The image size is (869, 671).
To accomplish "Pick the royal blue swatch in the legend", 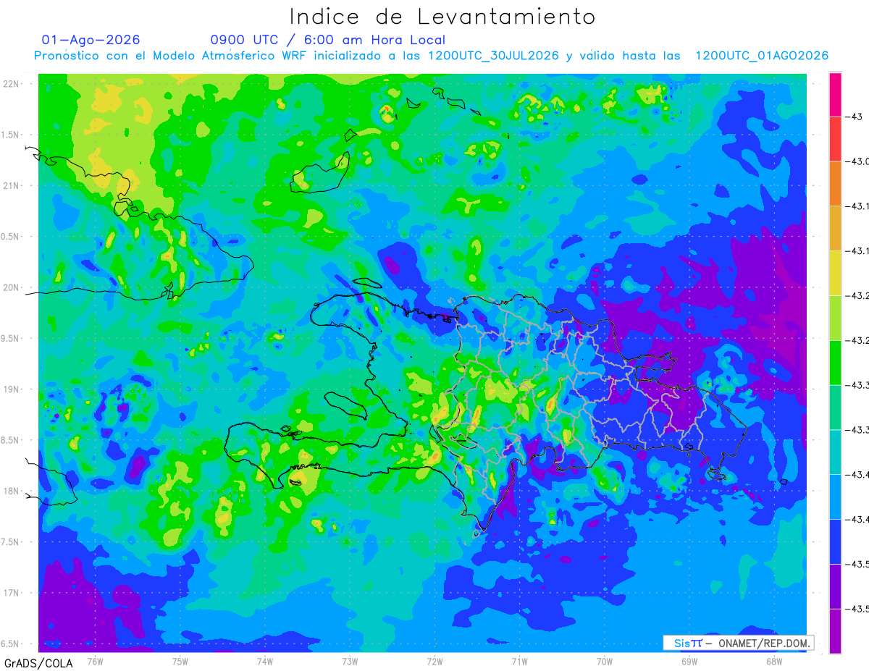I will tap(835, 541).
